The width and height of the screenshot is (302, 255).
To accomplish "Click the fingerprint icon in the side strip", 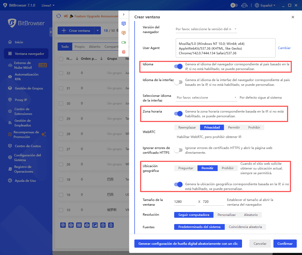I will click(x=124, y=52).
